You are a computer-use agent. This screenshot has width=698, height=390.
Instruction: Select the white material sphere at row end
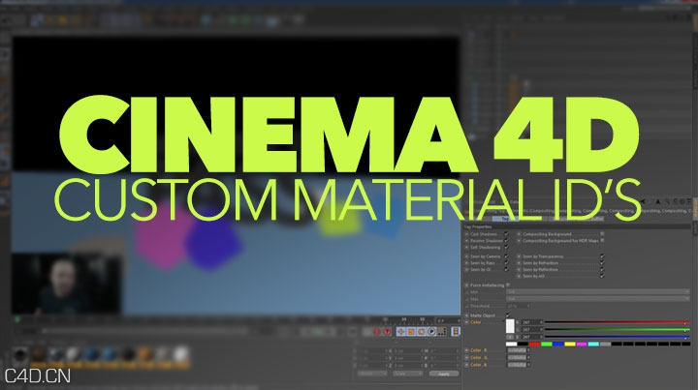coord(180,354)
